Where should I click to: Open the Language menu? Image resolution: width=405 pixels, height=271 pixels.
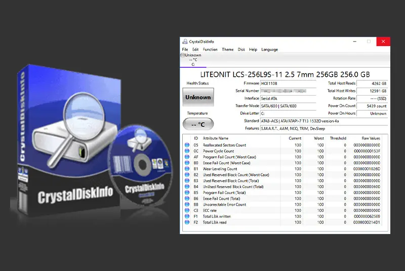coord(269,50)
